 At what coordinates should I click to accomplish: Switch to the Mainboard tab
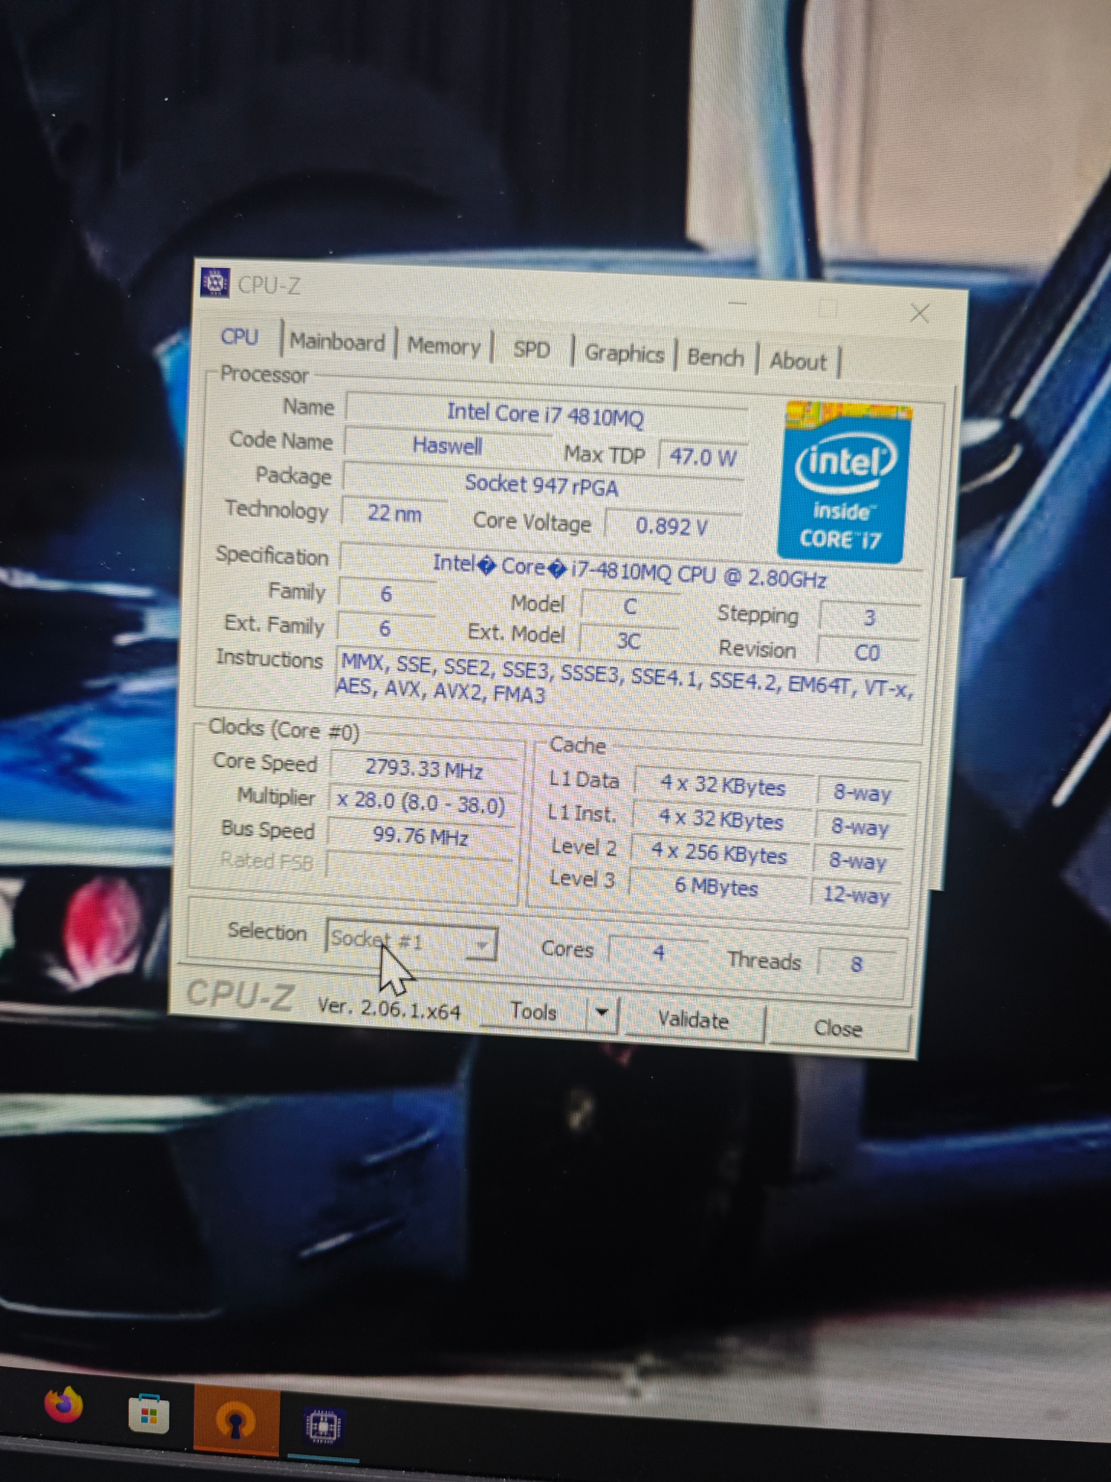337,342
